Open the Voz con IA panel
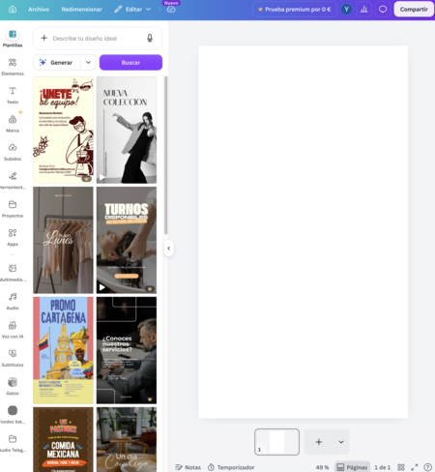 point(13,329)
